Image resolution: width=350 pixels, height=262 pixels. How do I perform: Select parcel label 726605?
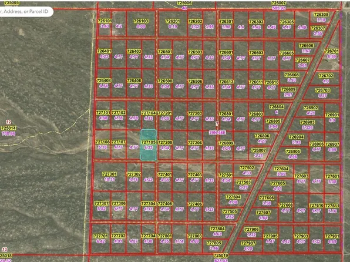click(x=287, y=53)
